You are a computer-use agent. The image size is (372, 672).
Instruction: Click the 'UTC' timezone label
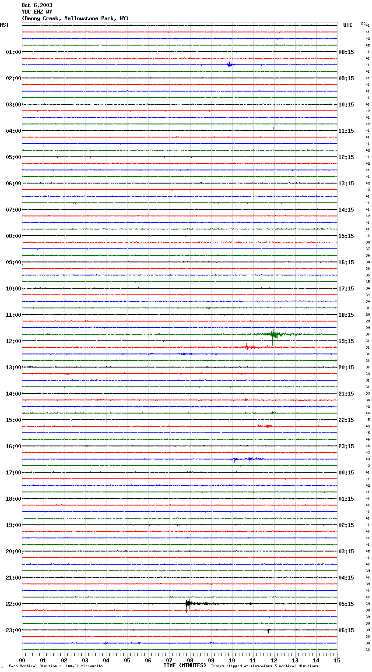coord(348,25)
